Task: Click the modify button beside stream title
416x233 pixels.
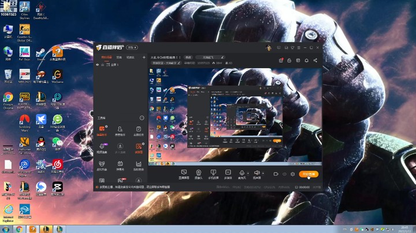Action: point(188,57)
